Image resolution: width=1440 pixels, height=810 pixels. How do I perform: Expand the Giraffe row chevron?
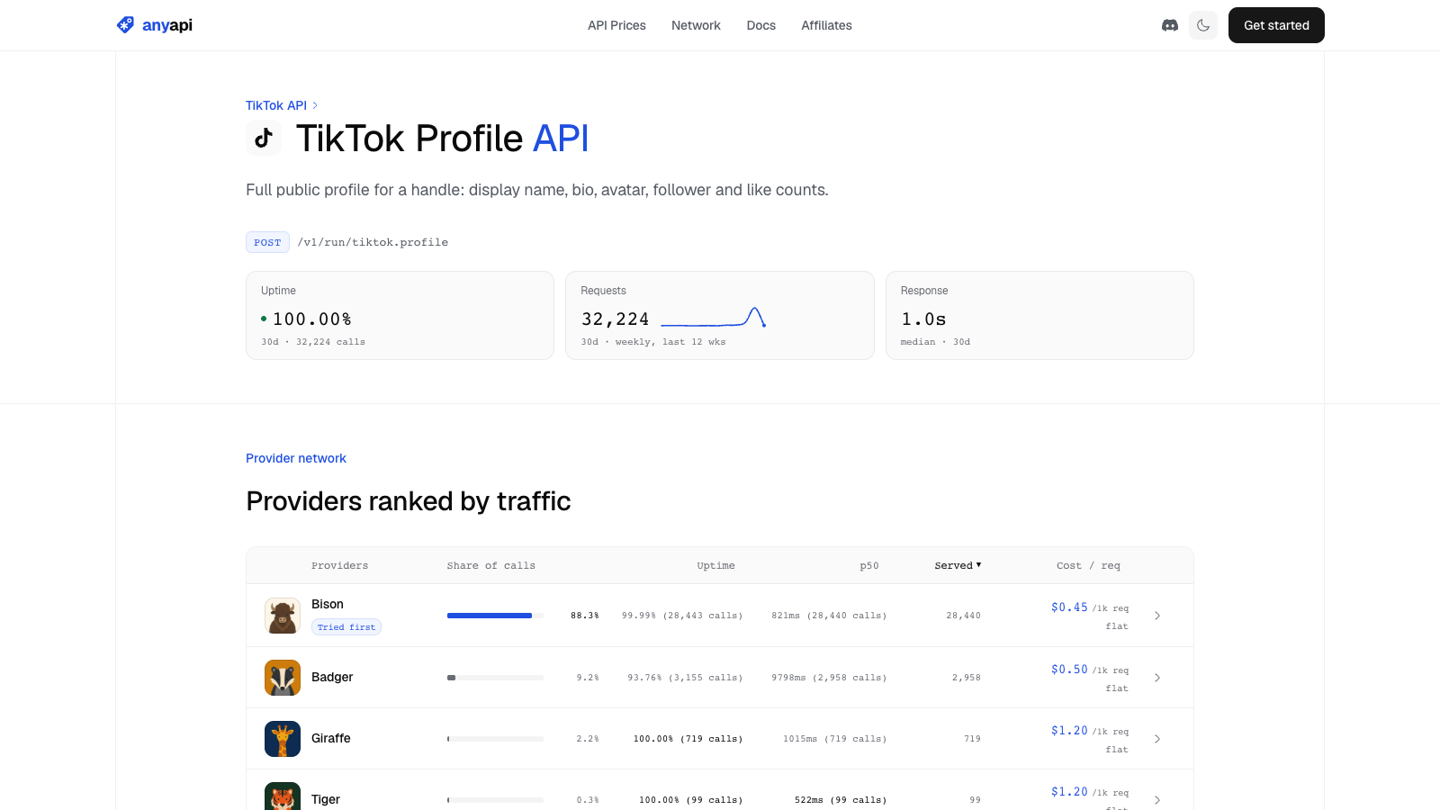click(1157, 739)
